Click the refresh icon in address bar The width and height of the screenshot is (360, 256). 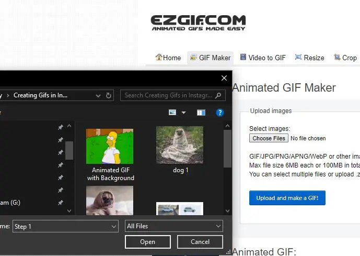coord(109,95)
